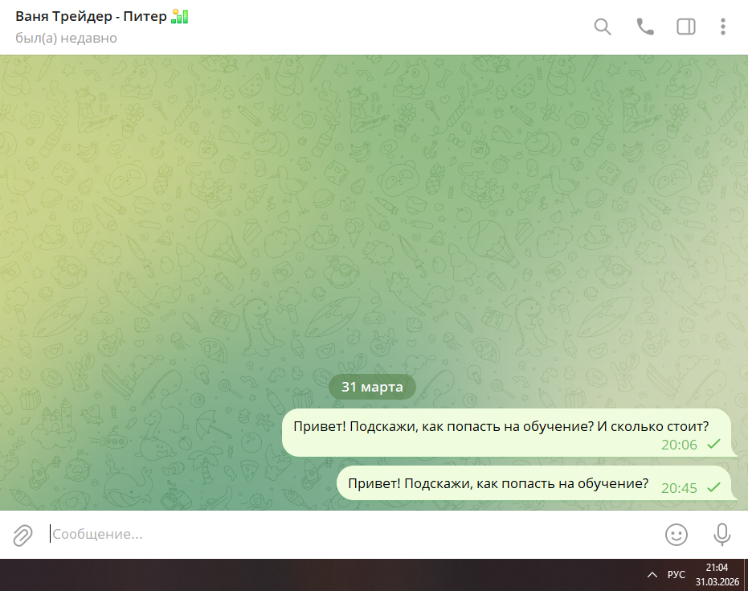The image size is (748, 591).
Task: Click the 20:45 message timestamp
Action: (679, 488)
